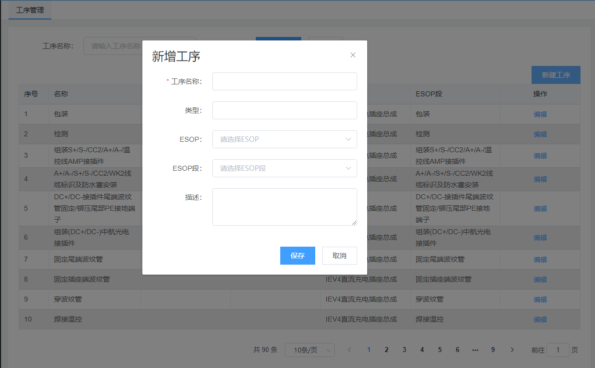Click 编辑 link for row 包装
The image size is (595, 368).
click(x=540, y=114)
